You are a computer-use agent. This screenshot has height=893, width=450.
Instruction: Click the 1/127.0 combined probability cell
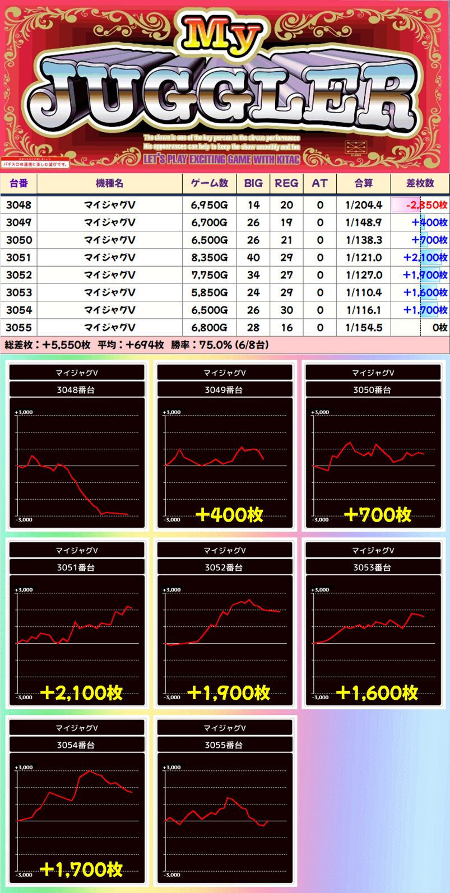point(364,275)
